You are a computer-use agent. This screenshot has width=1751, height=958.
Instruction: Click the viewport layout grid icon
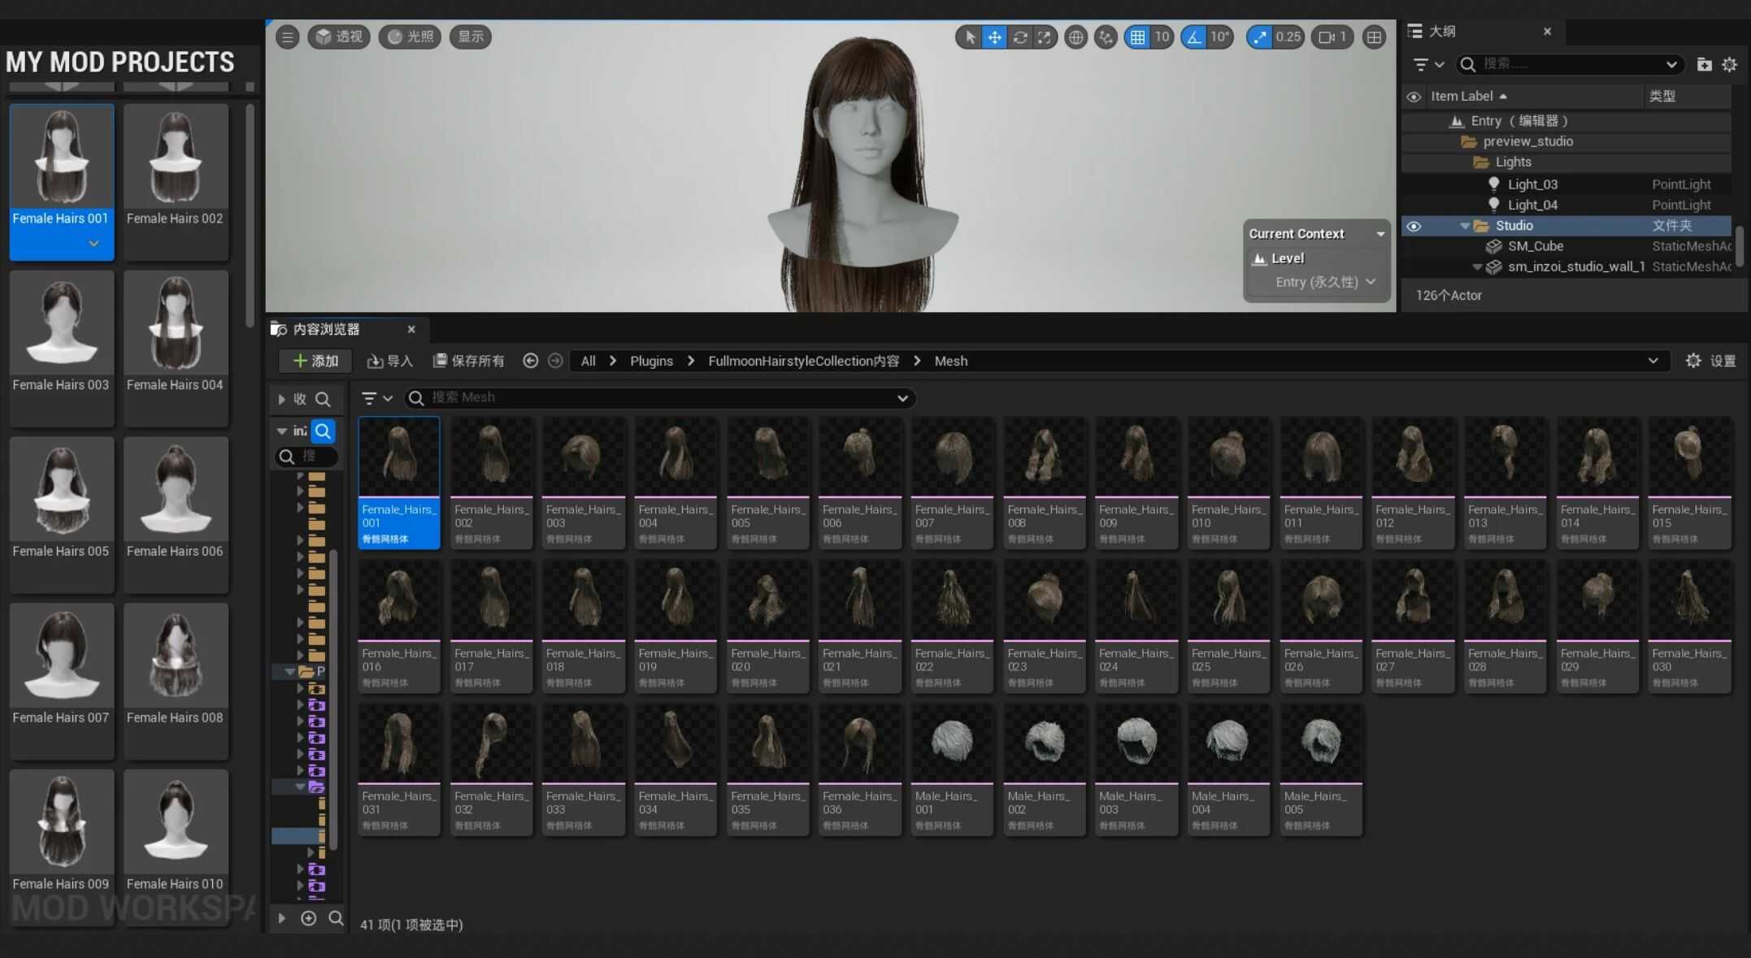tap(1374, 37)
